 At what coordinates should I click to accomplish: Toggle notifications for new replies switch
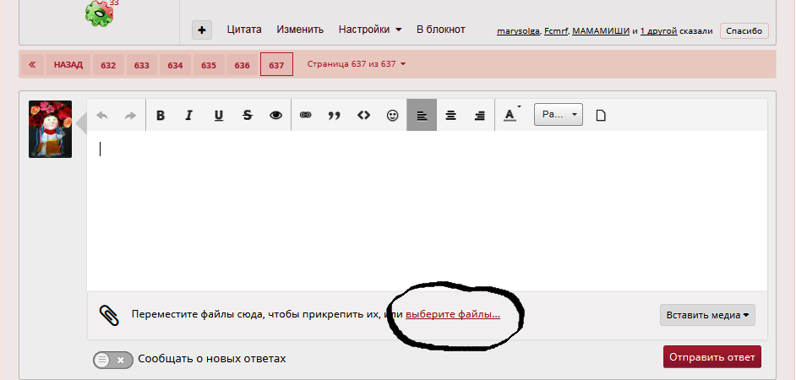click(x=113, y=359)
